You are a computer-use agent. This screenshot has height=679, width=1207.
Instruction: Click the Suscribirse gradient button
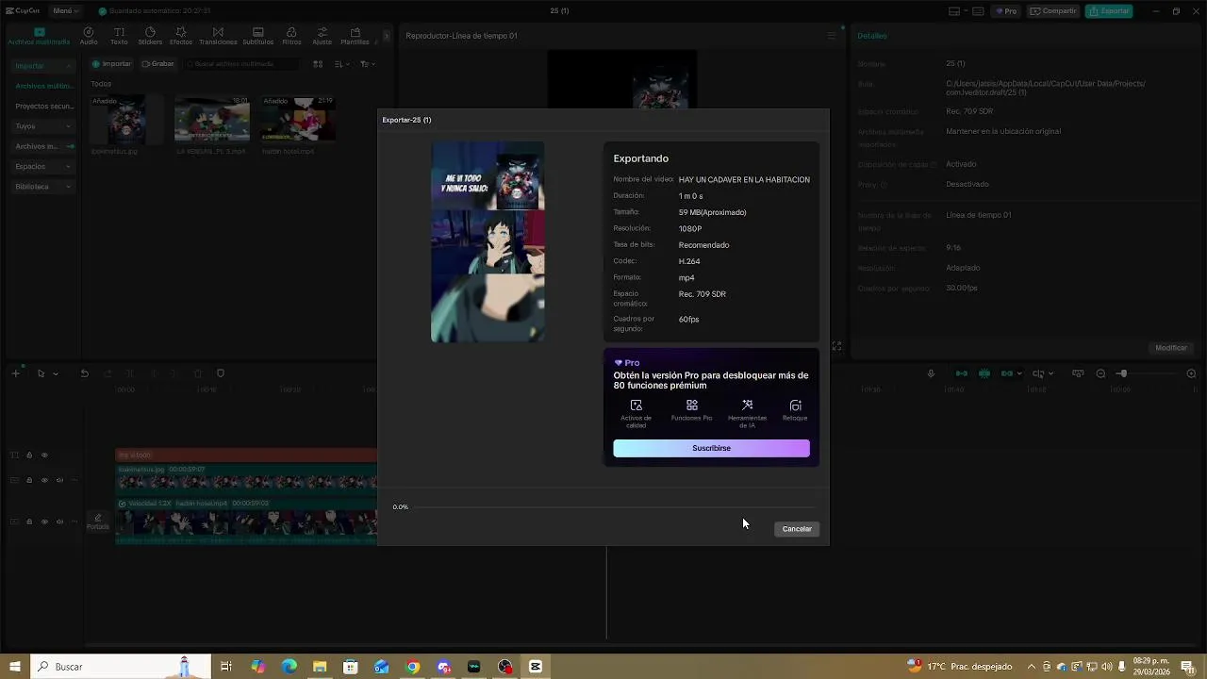click(711, 448)
